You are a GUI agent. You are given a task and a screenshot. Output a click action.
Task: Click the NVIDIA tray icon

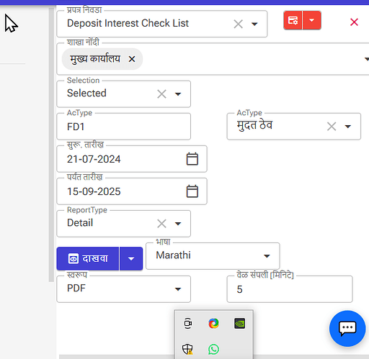[x=239, y=323]
